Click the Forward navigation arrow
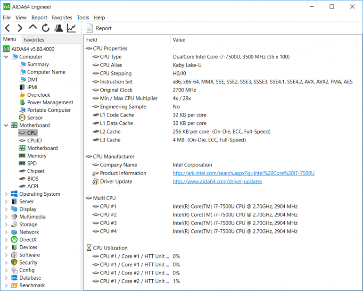 click(x=20, y=28)
